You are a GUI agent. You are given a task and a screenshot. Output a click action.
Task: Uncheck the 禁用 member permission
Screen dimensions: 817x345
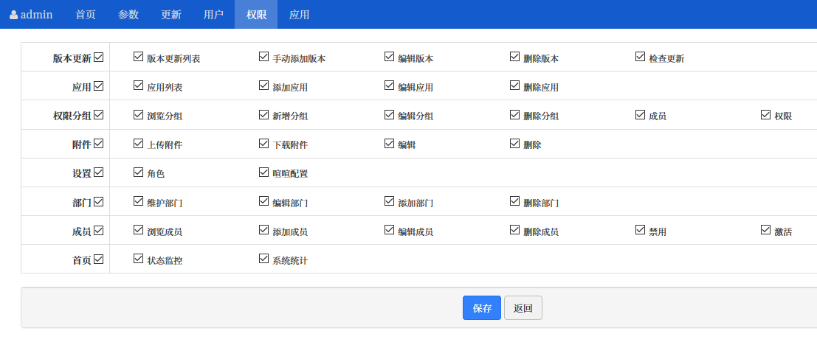coord(641,230)
